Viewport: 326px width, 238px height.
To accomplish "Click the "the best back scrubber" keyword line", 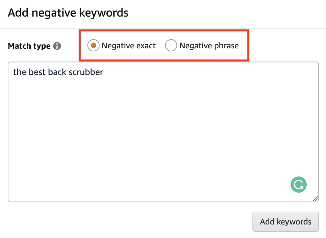I will (58, 72).
